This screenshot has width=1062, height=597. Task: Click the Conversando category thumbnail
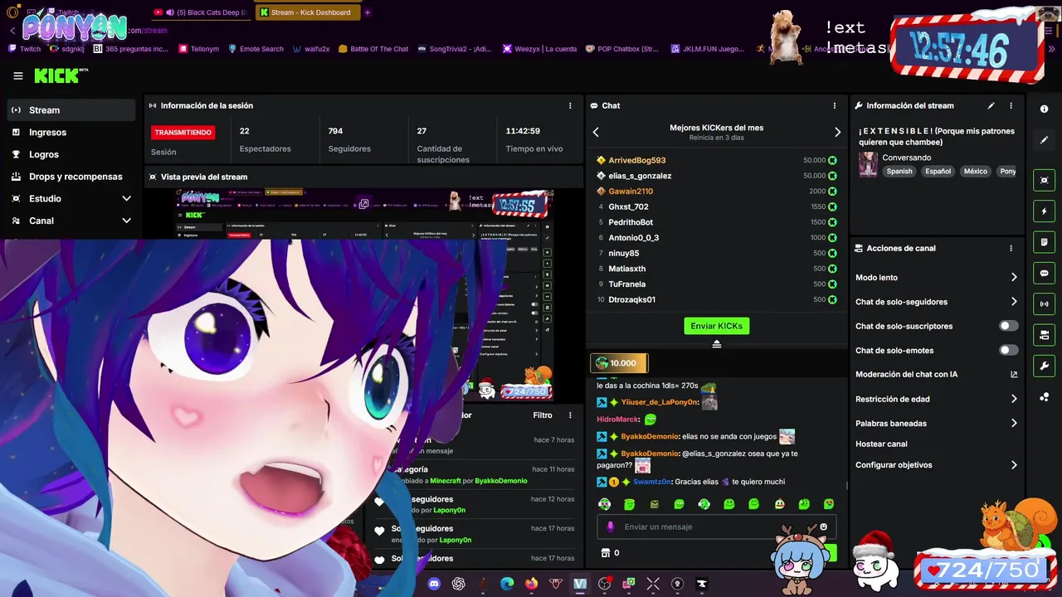tap(868, 164)
